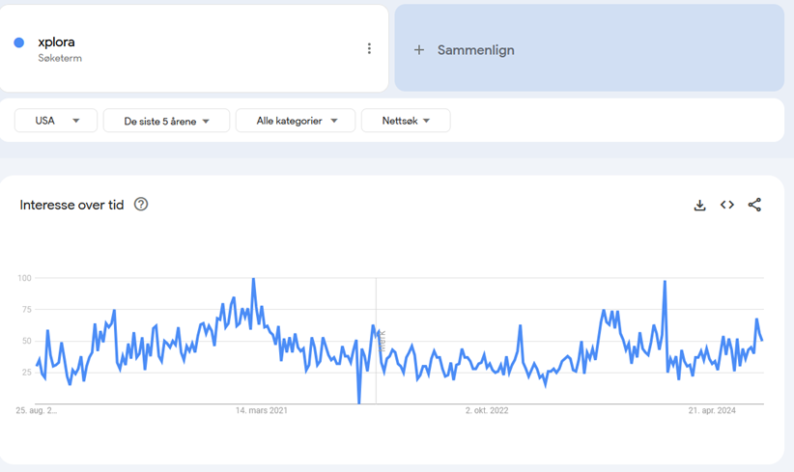Image resolution: width=794 pixels, height=472 pixels.
Task: Click the 2. okt. 2022 date label
Action: tap(487, 410)
